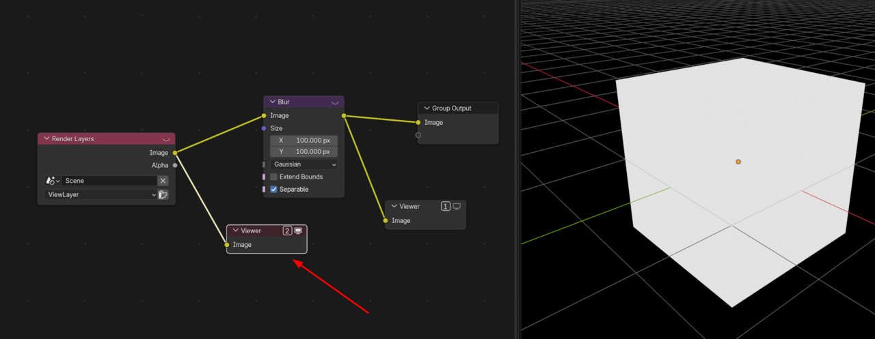Open the ViewLayer dropdown
The image size is (875, 339).
point(101,194)
